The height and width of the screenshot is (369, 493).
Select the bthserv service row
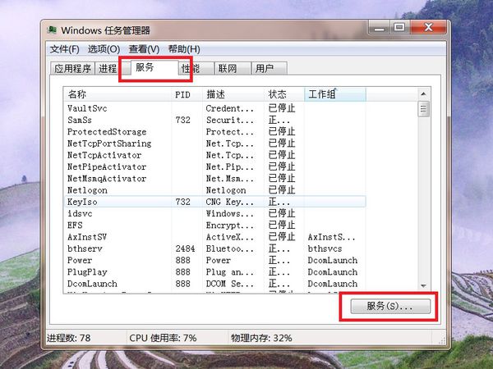214,248
